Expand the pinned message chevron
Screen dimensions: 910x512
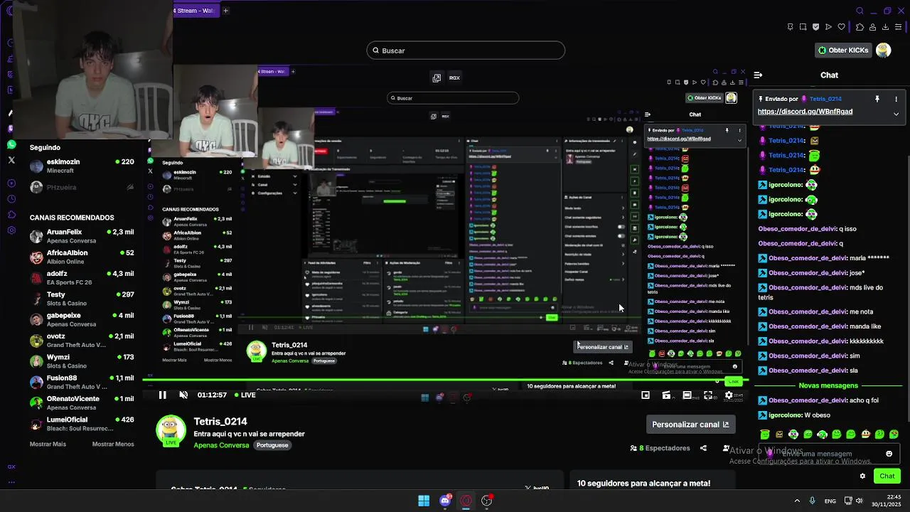[x=896, y=114]
